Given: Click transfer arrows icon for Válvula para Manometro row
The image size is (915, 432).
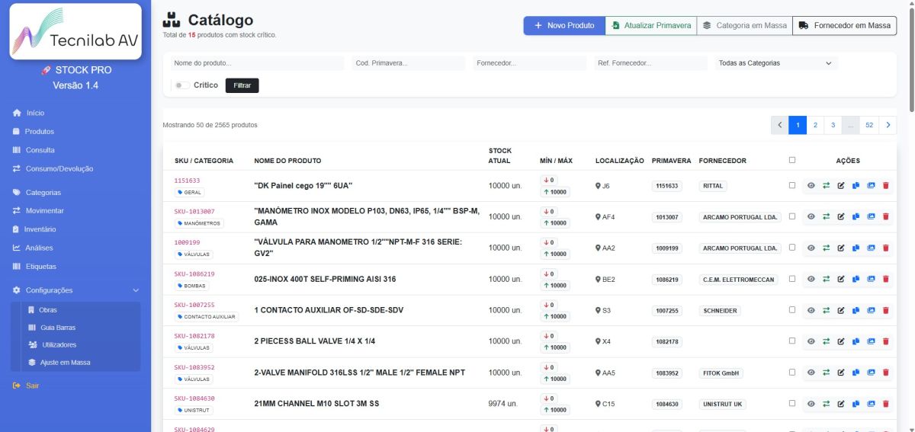Looking at the screenshot, I should 826,248.
